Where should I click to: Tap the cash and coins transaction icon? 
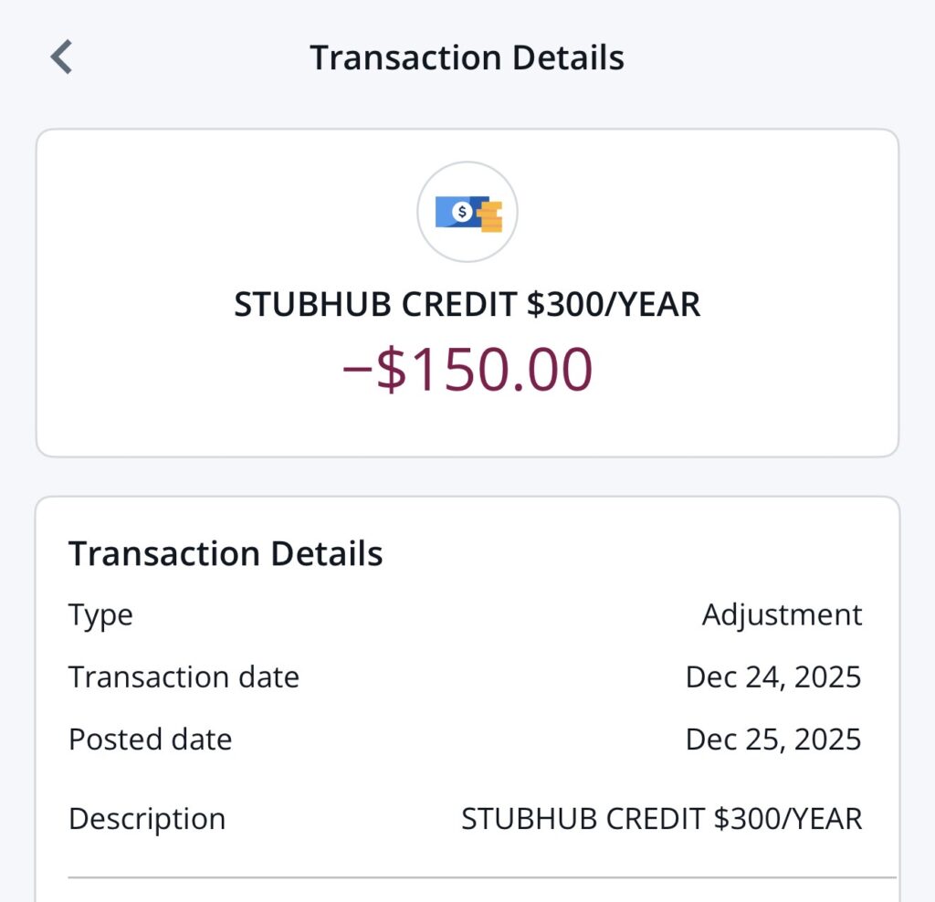pyautogui.click(x=467, y=213)
